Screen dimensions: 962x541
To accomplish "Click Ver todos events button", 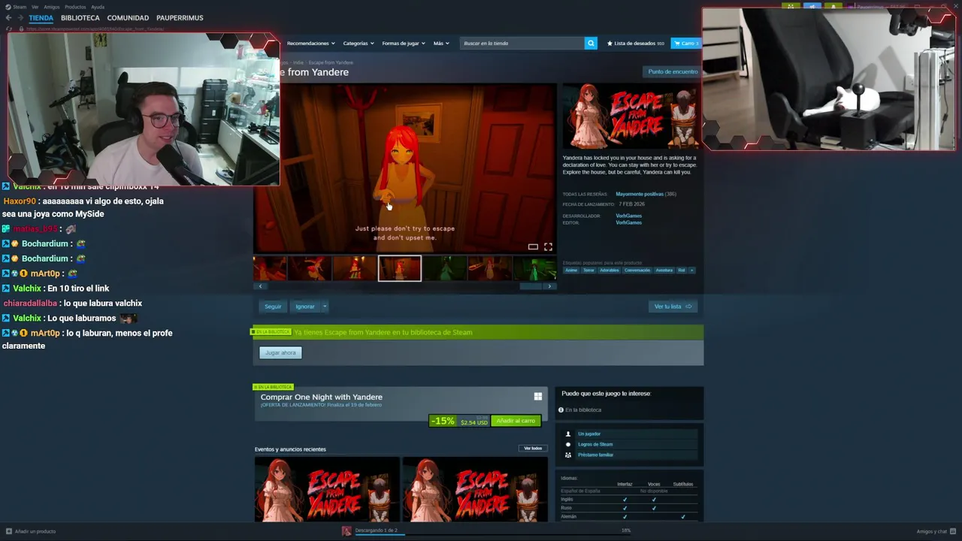I will click(533, 448).
